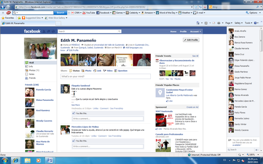Click the Internet Explorer taskbar icon

coord(16,161)
